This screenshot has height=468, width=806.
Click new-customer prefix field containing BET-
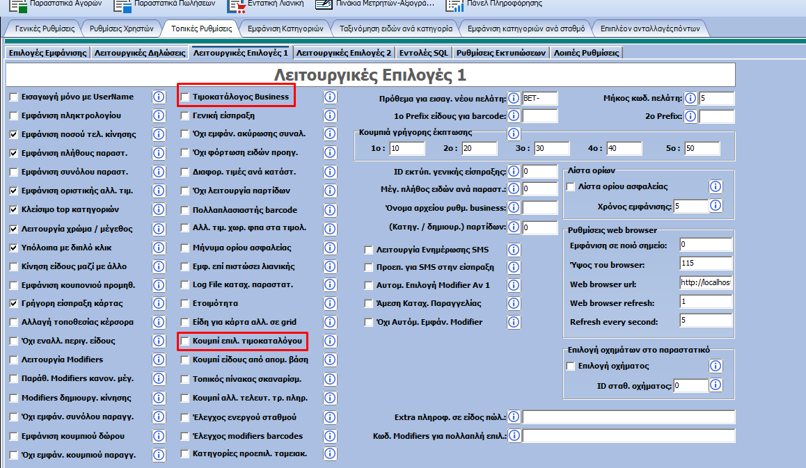tap(539, 98)
